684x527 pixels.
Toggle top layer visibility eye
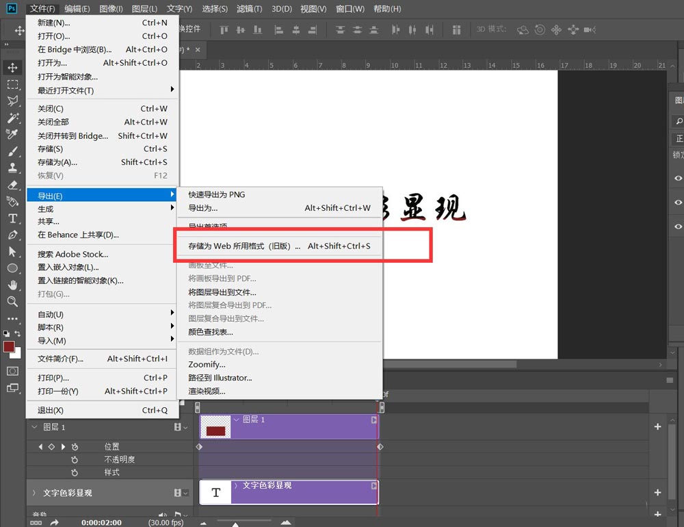[x=678, y=178]
